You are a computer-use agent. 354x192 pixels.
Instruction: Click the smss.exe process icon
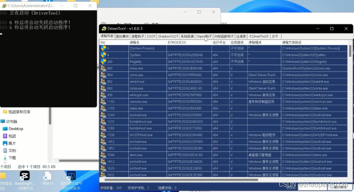tap(103, 68)
